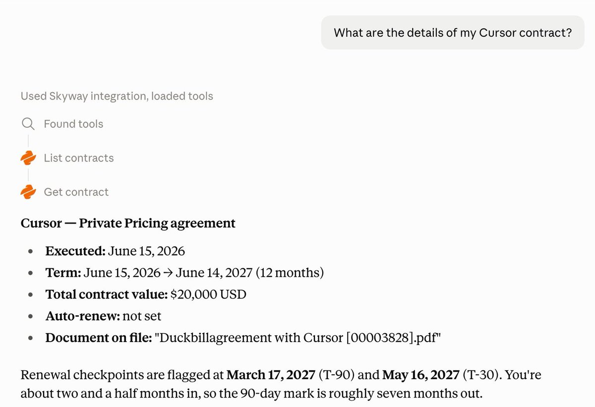Click the 'Total contract value:' label

tap(107, 295)
